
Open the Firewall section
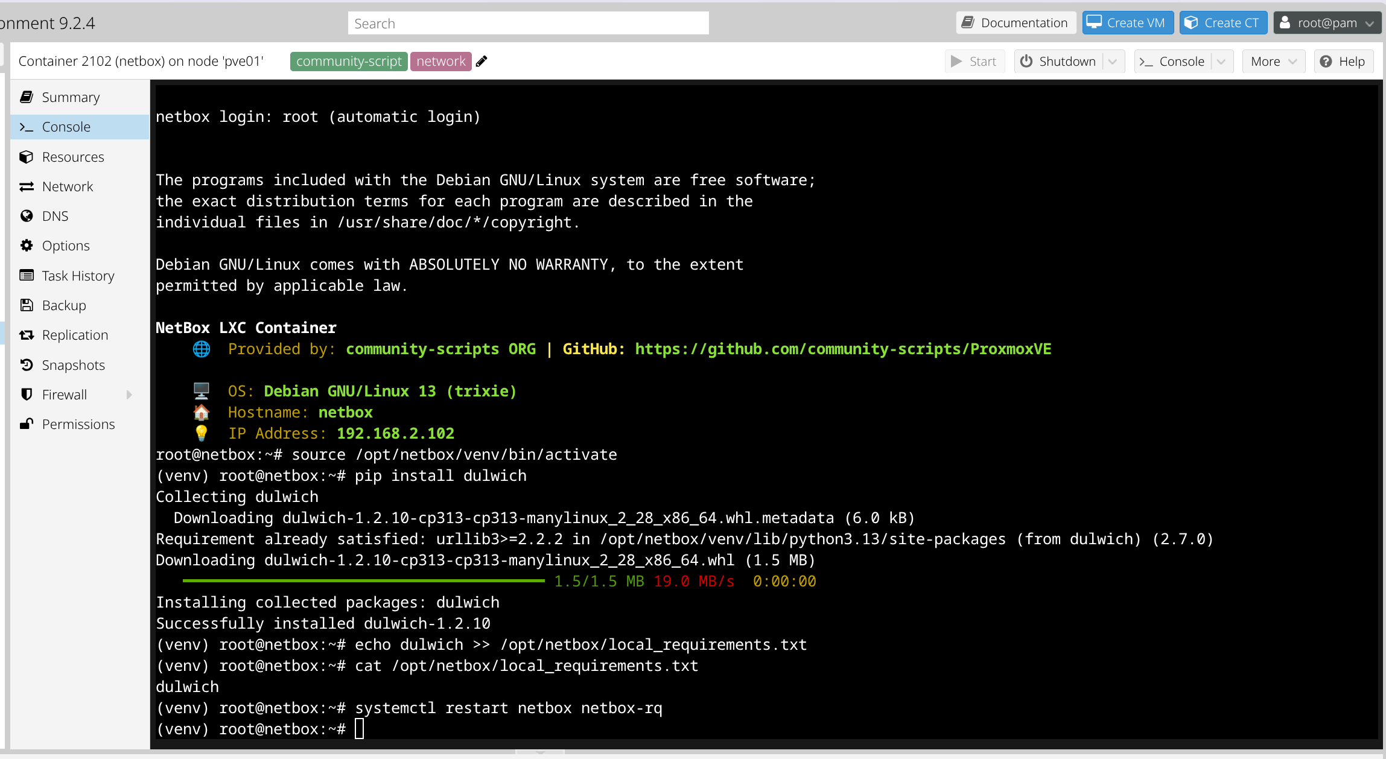(x=80, y=395)
